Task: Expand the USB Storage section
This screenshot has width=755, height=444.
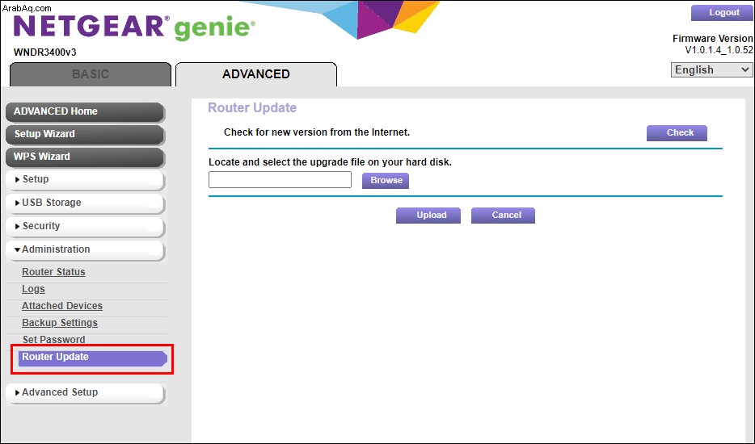Action: (x=85, y=203)
